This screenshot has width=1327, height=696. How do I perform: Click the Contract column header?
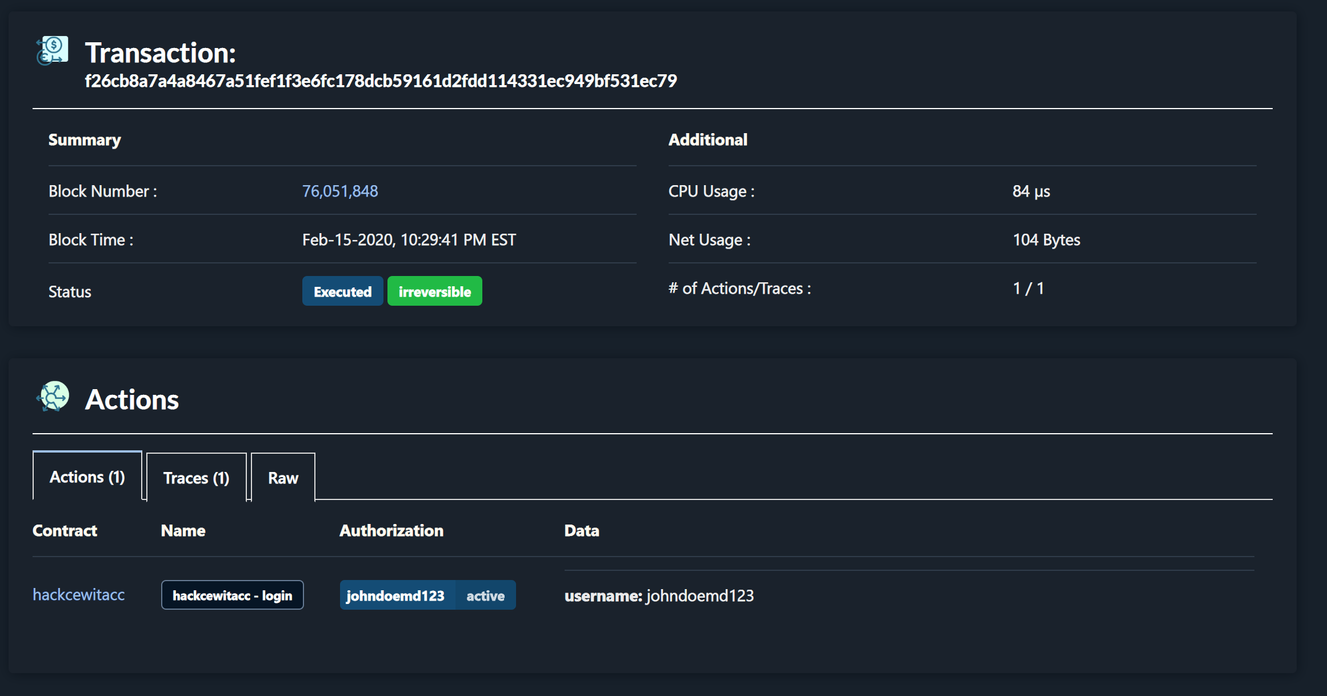[65, 530]
